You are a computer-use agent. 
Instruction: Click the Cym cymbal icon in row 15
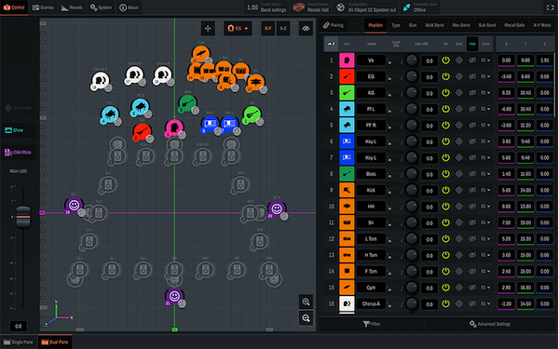point(347,288)
